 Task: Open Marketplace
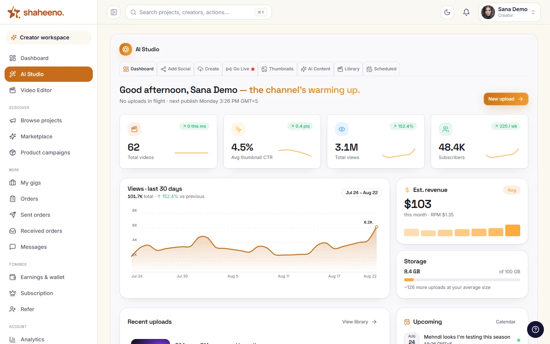coord(49,136)
